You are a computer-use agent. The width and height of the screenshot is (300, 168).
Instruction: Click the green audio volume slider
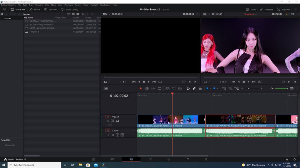281,88
